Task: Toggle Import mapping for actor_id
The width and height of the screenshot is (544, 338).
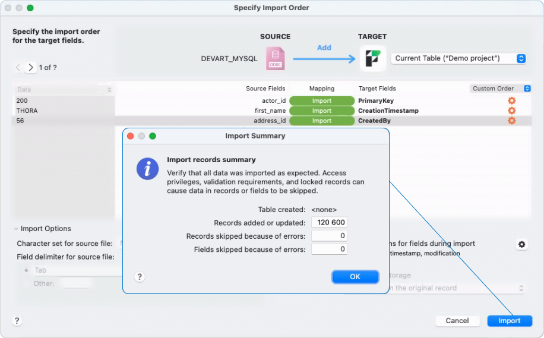Action: click(x=322, y=100)
